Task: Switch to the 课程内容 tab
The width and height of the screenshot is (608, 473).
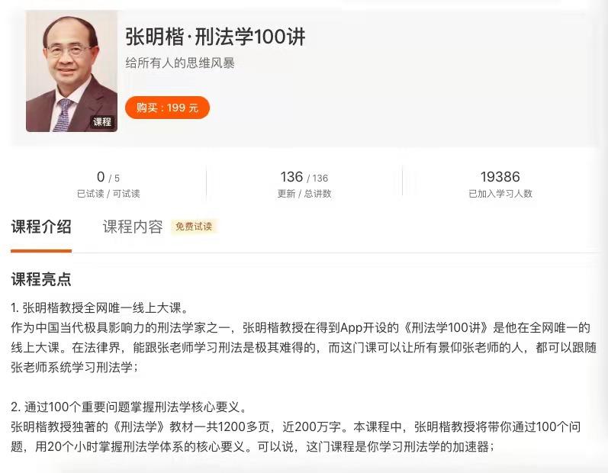Action: click(x=133, y=227)
